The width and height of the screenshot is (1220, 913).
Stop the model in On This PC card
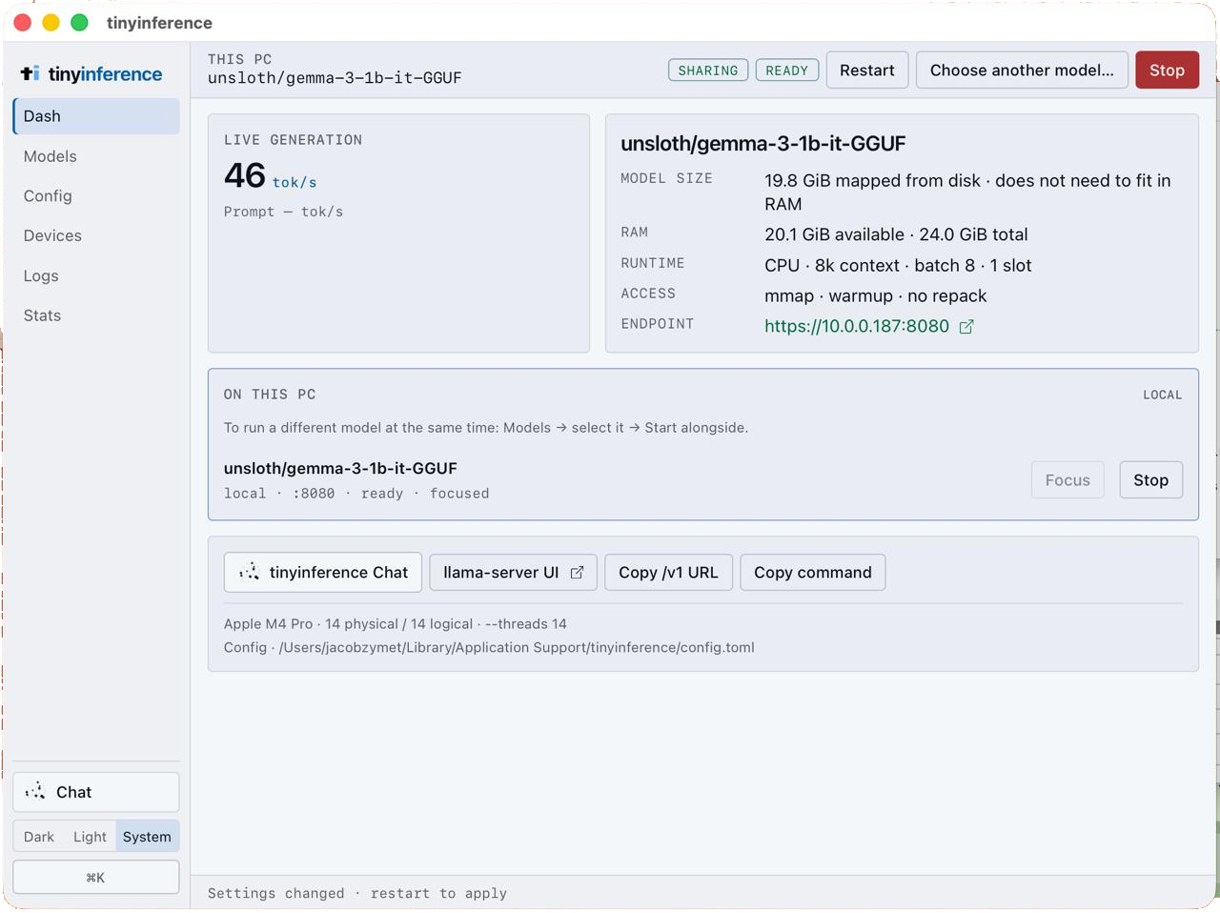point(1150,480)
